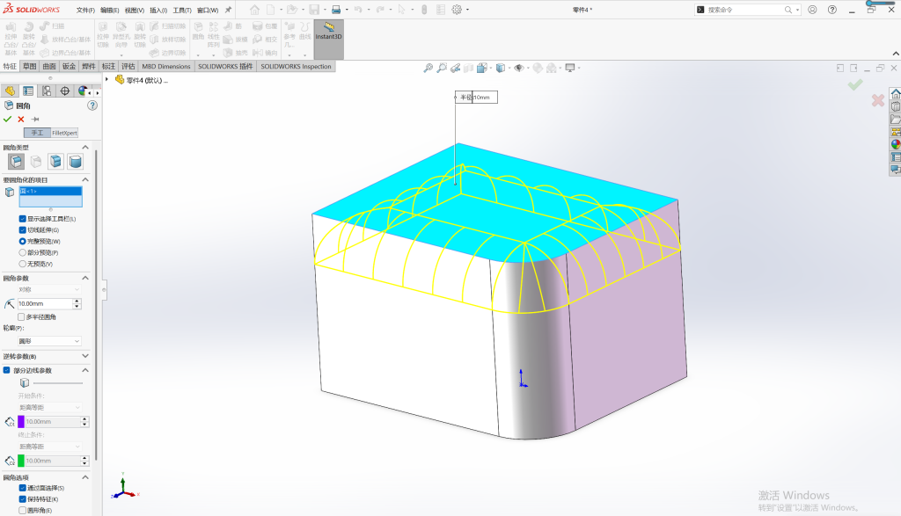901x516 pixels.
Task: Open the 轮廓 profile dropdown
Action: [49, 341]
